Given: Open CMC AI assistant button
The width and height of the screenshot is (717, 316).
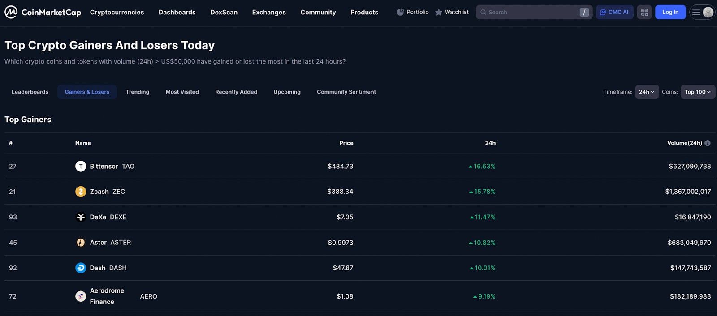Looking at the screenshot, I should click(614, 12).
